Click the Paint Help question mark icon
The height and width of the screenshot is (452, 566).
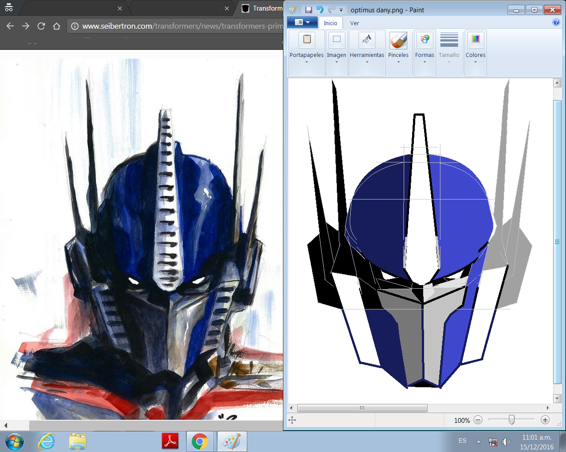pos(556,23)
